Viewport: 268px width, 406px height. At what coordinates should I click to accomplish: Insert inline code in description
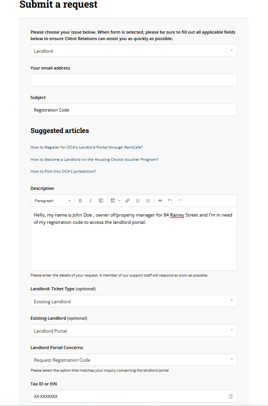pyautogui.click(x=101, y=201)
